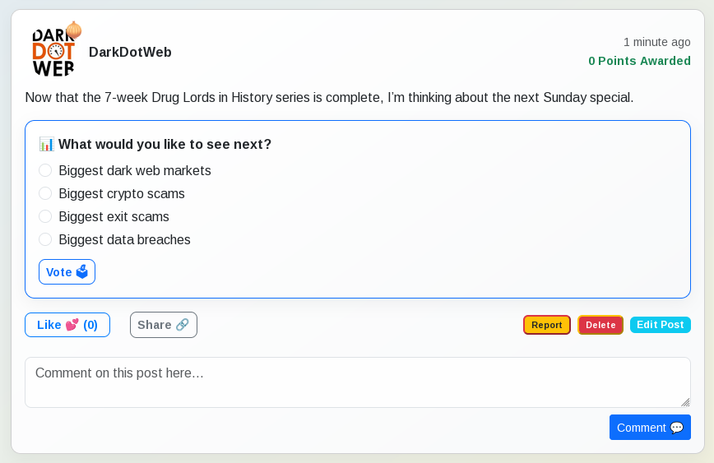This screenshot has height=463, width=714.
Task: Like the post with the hearts button
Action: tap(67, 325)
